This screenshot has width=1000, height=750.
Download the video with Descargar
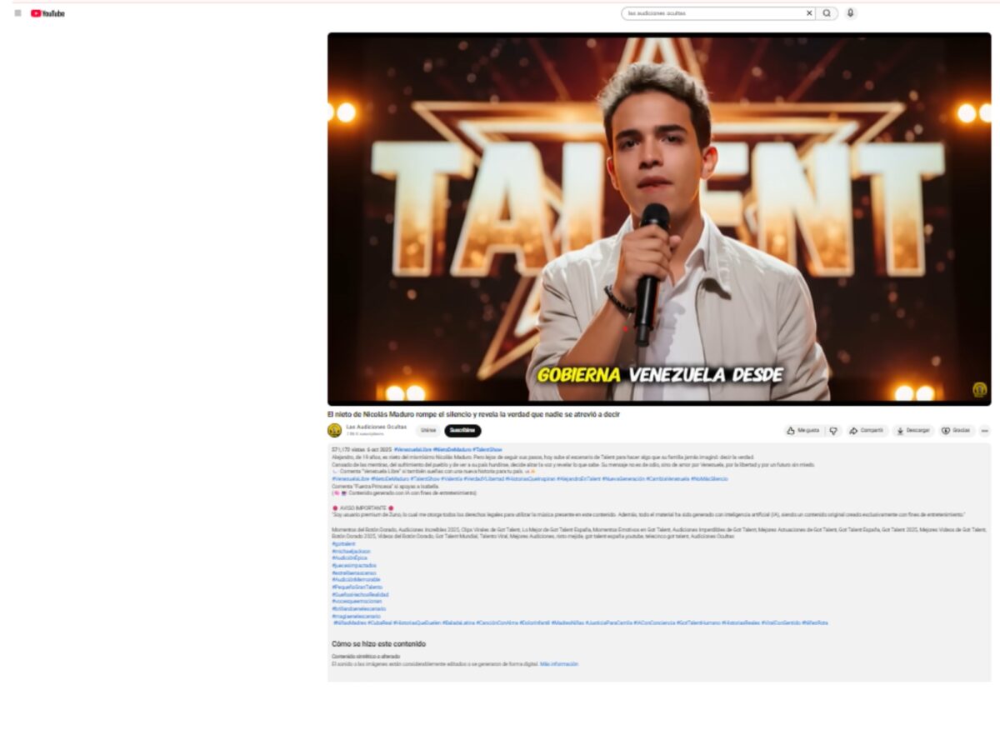coord(912,431)
